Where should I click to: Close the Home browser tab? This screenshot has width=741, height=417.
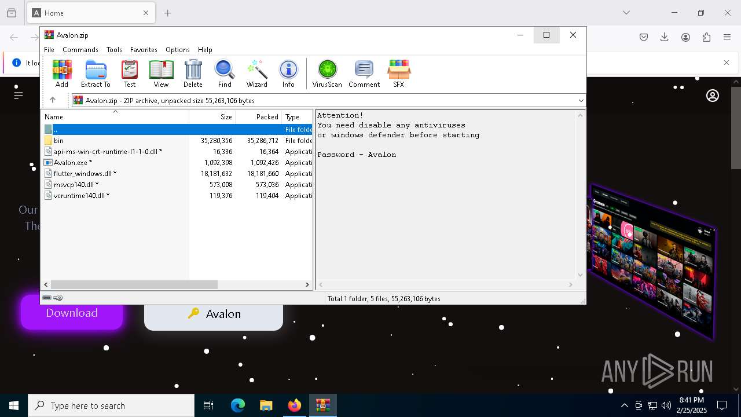point(146,13)
